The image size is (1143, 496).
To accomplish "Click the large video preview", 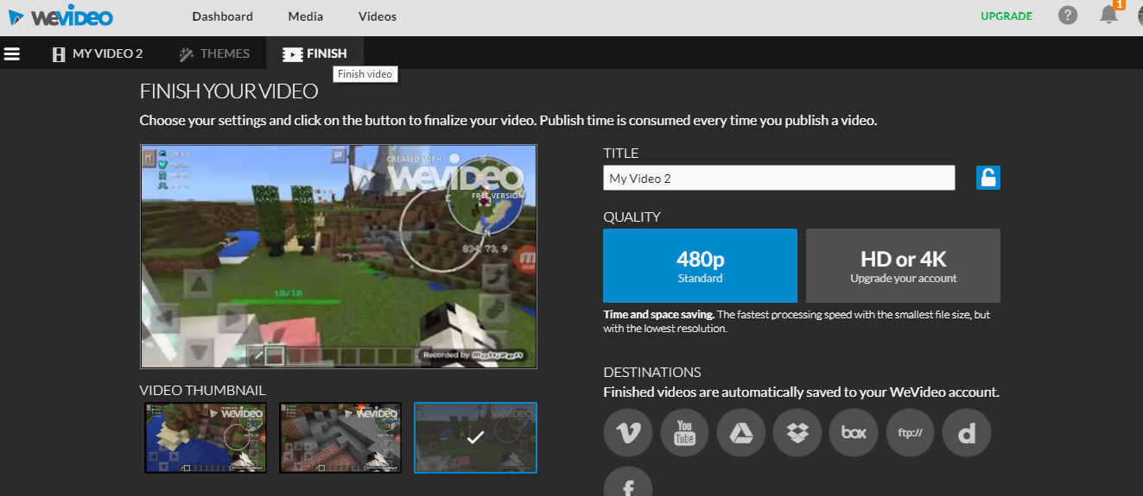I will (x=339, y=257).
